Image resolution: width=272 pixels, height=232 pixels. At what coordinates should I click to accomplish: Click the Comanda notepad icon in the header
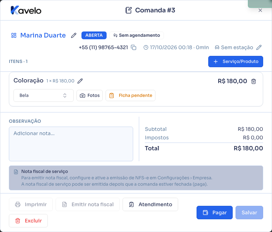[129, 10]
